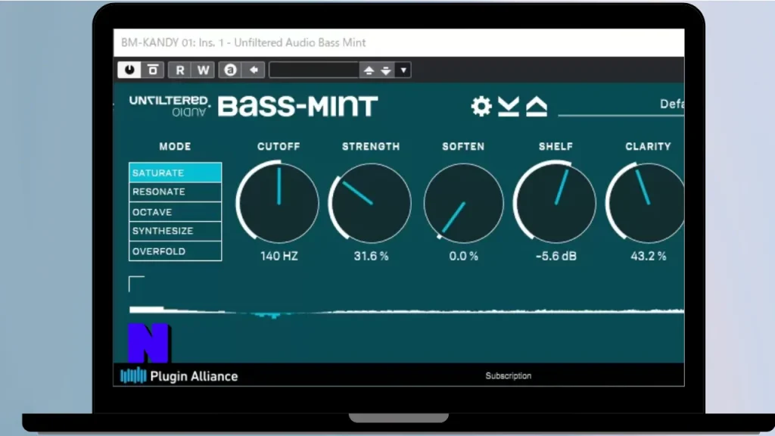Load next preset with down arrow
775x436 pixels.
coord(386,70)
